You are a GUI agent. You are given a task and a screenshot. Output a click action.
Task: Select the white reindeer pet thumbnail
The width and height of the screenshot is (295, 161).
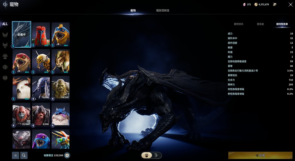click(x=22, y=88)
